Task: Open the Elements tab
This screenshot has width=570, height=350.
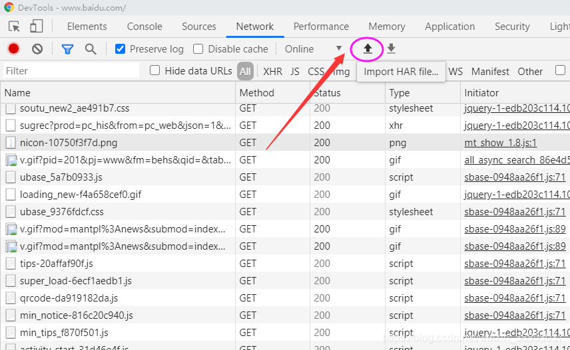Action: coord(87,27)
